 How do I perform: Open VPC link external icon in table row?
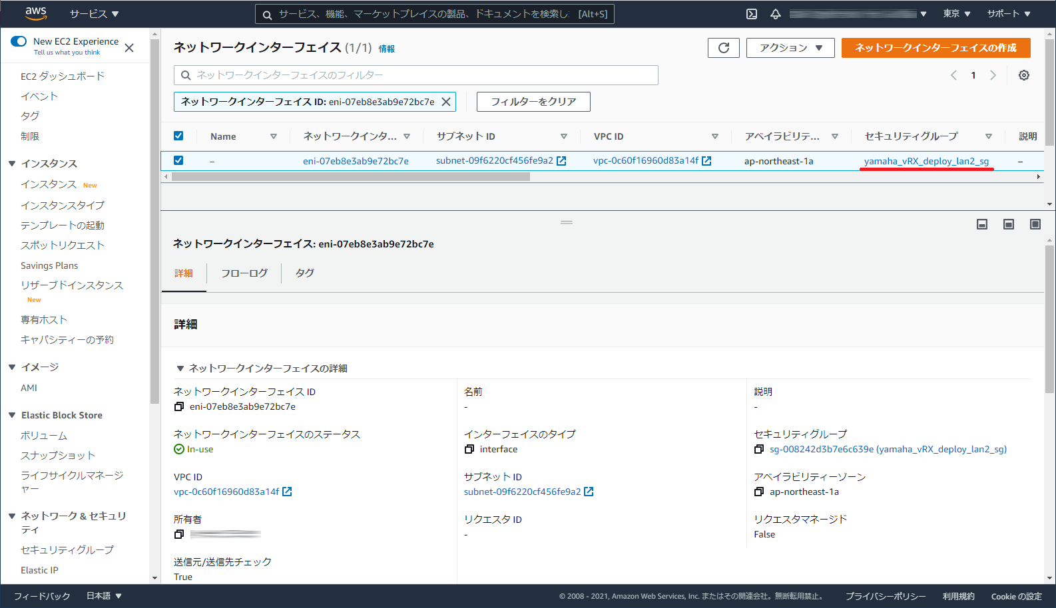point(706,161)
